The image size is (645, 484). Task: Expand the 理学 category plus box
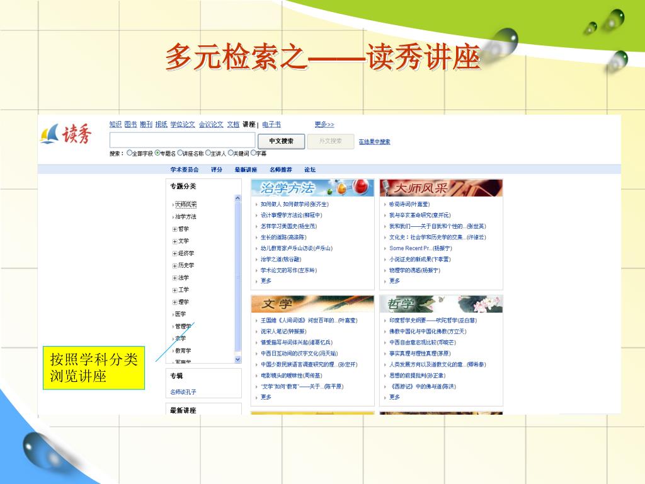coord(175,302)
